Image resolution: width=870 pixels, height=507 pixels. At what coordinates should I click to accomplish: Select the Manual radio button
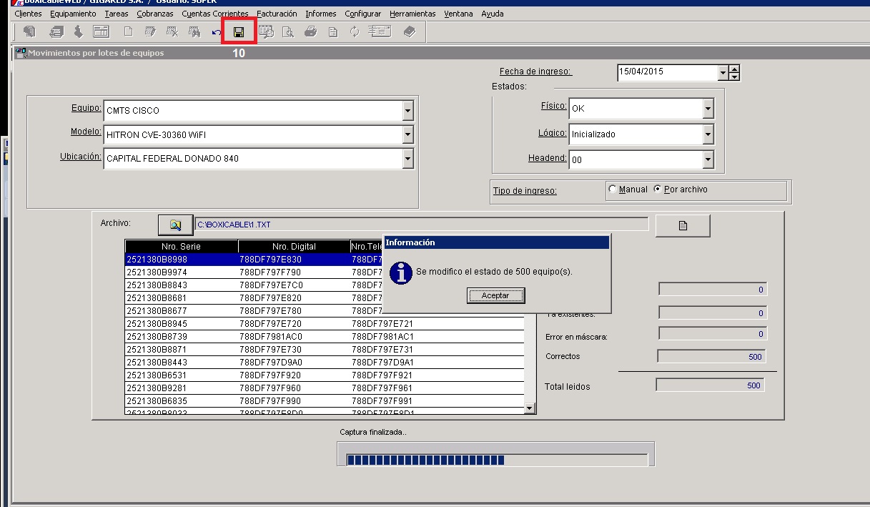[613, 189]
